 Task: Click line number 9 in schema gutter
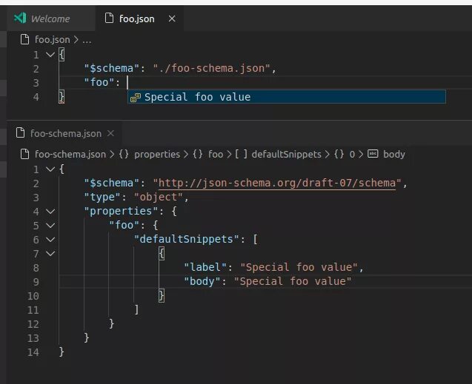tap(36, 282)
